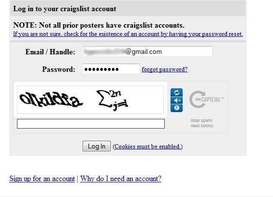Click the 'Log in to your craigslist account' heading
The image size is (273, 197).
[65, 9]
